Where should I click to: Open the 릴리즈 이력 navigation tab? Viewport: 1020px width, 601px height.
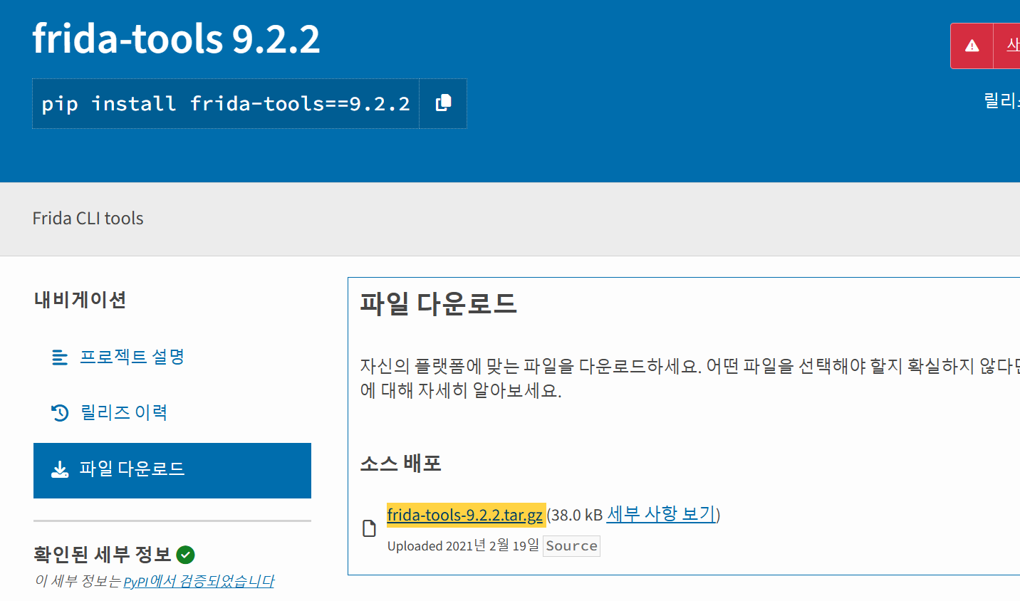[x=172, y=412]
